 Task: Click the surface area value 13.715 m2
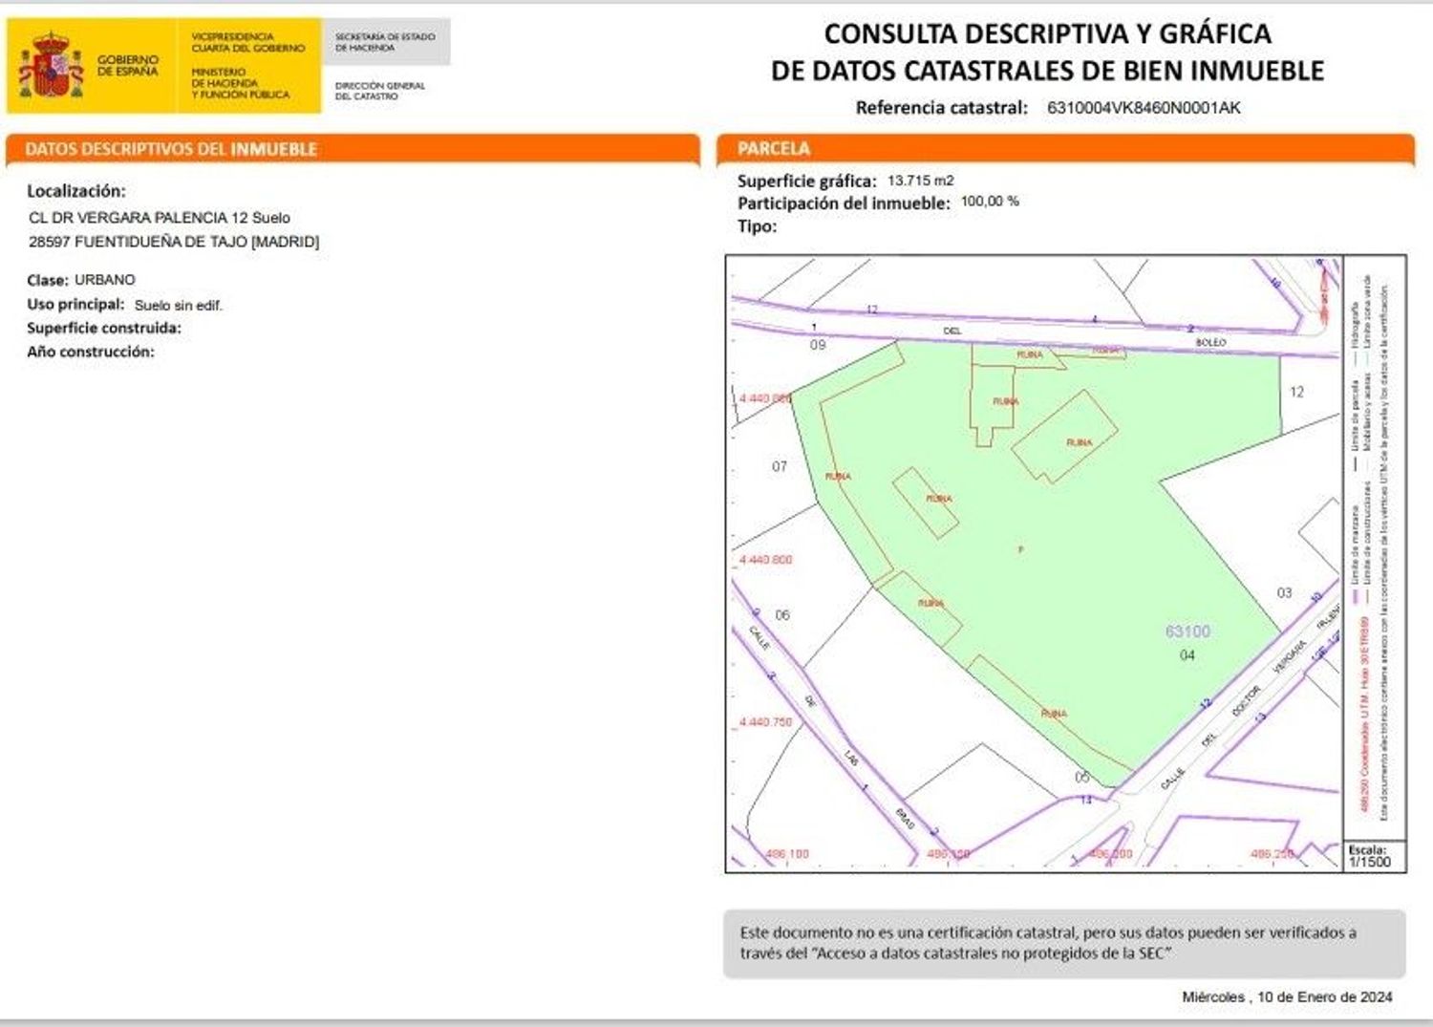(920, 181)
